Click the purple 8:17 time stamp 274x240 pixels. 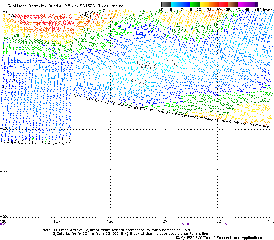(x=228, y=224)
